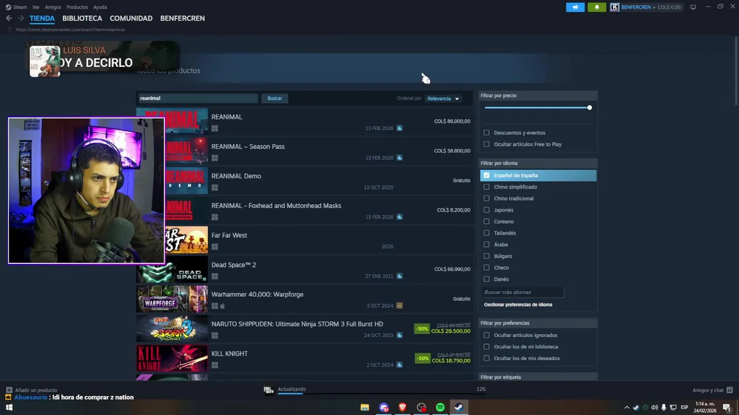Open the Relevancia sort dropdown
Image resolution: width=739 pixels, height=415 pixels.
(x=443, y=99)
